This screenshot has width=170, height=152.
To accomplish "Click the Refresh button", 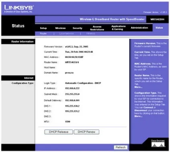I will 121,147.
